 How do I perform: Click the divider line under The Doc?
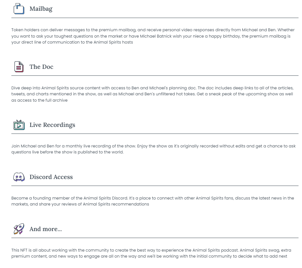coord(155,76)
